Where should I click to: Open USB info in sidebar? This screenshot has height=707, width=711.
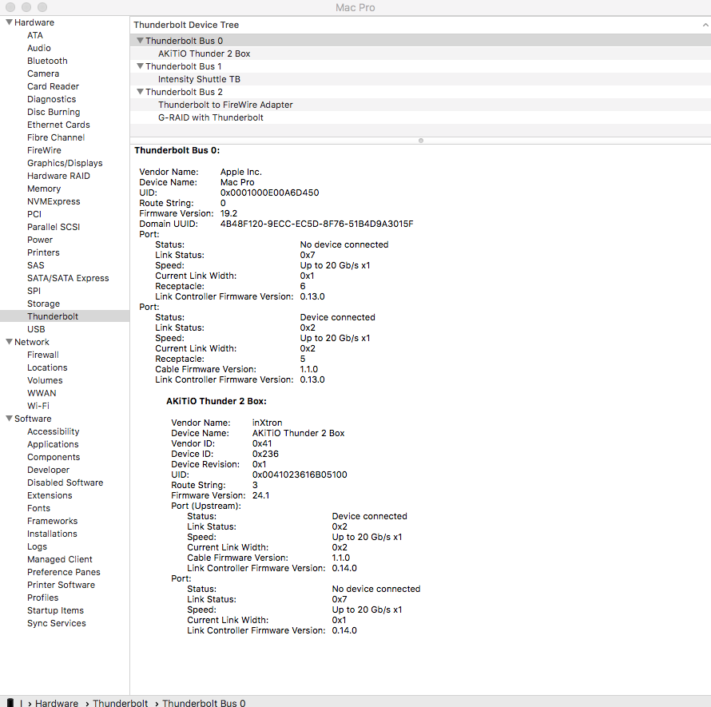tap(36, 329)
